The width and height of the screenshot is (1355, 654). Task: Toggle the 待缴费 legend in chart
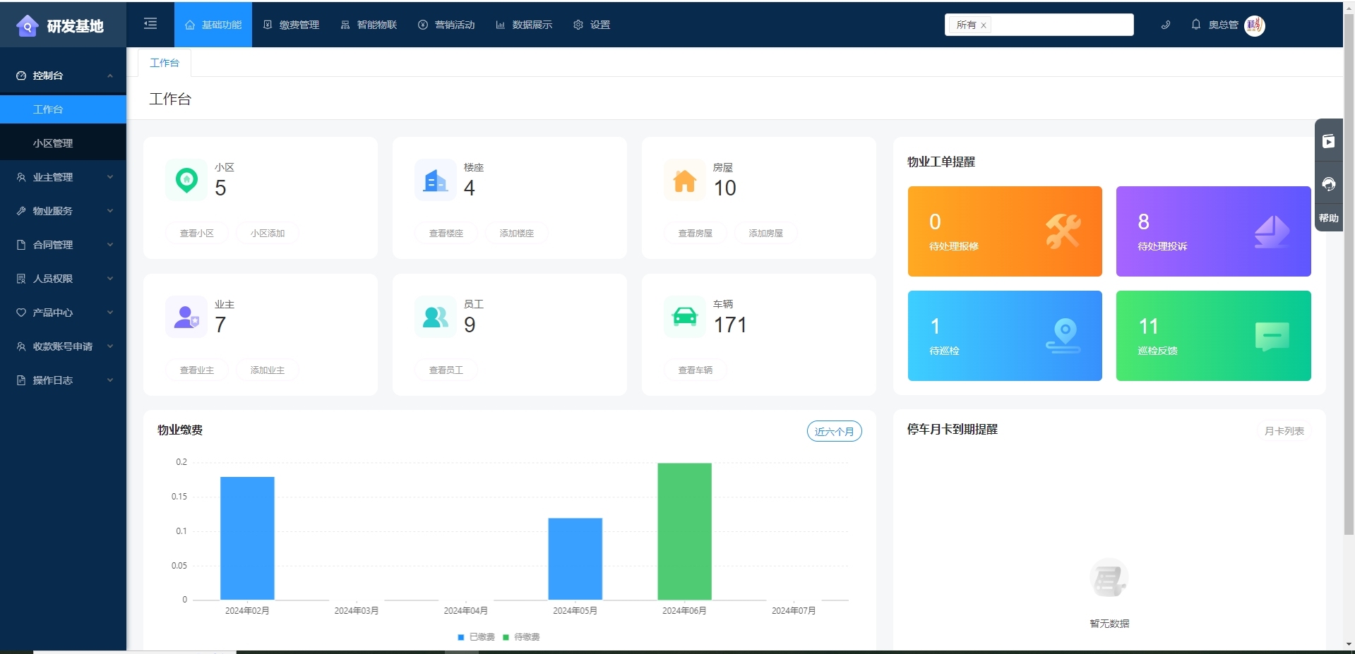click(521, 637)
